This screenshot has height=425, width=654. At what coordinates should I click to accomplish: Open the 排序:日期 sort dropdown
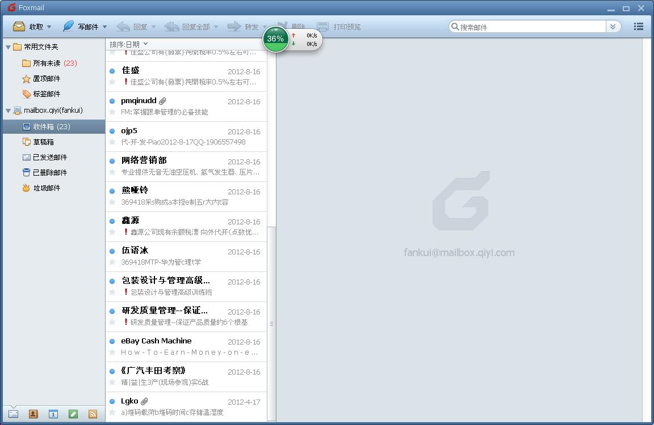(x=128, y=44)
